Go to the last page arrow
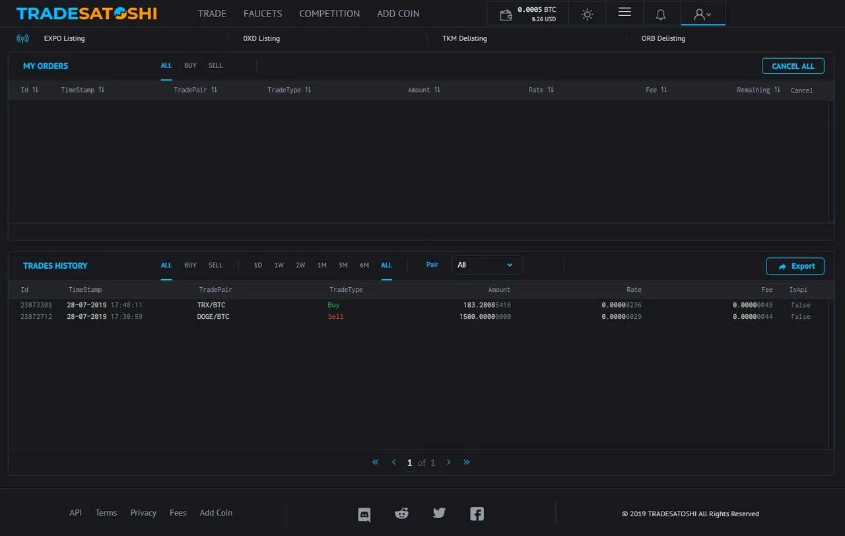This screenshot has width=845, height=536. point(467,462)
